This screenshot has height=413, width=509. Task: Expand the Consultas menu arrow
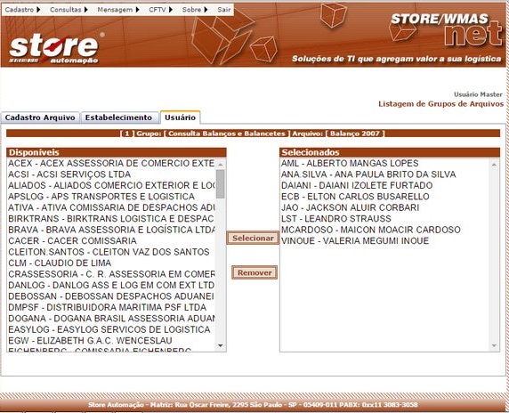pyautogui.click(x=86, y=10)
